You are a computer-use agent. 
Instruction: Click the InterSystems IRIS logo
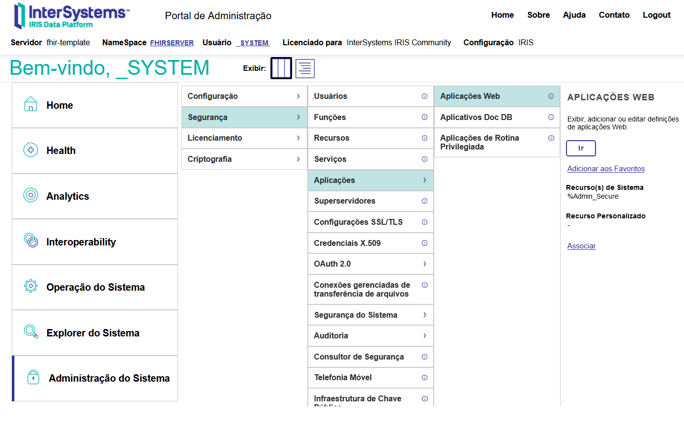72,16
